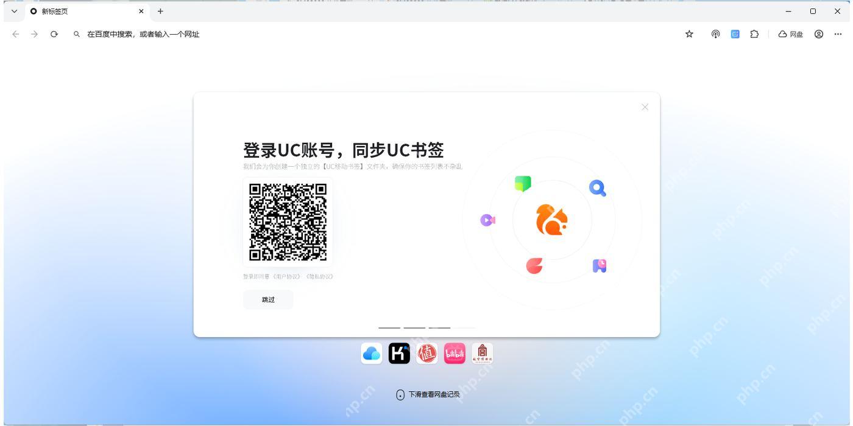The width and height of the screenshot is (853, 426).
Task: Open the three-dot more menu
Action: click(838, 34)
